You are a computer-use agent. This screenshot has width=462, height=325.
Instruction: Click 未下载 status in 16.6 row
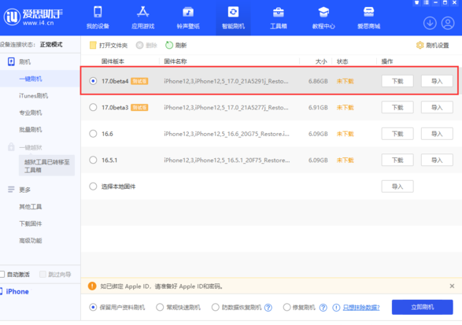pyautogui.click(x=345, y=134)
